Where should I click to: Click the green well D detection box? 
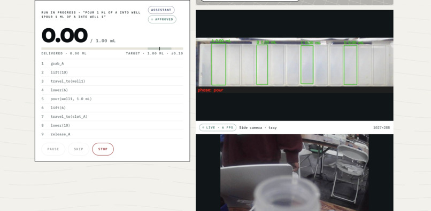click(350, 65)
